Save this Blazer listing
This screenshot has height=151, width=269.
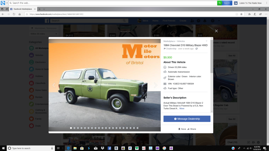pyautogui.click(x=182, y=129)
